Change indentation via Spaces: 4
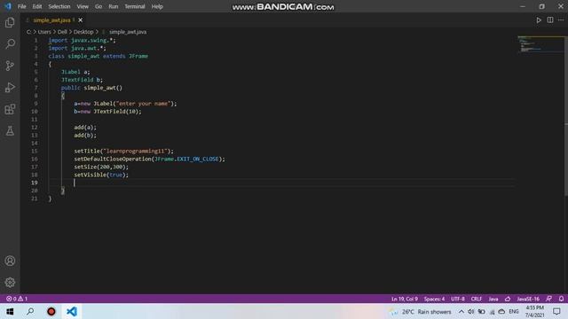 434,299
